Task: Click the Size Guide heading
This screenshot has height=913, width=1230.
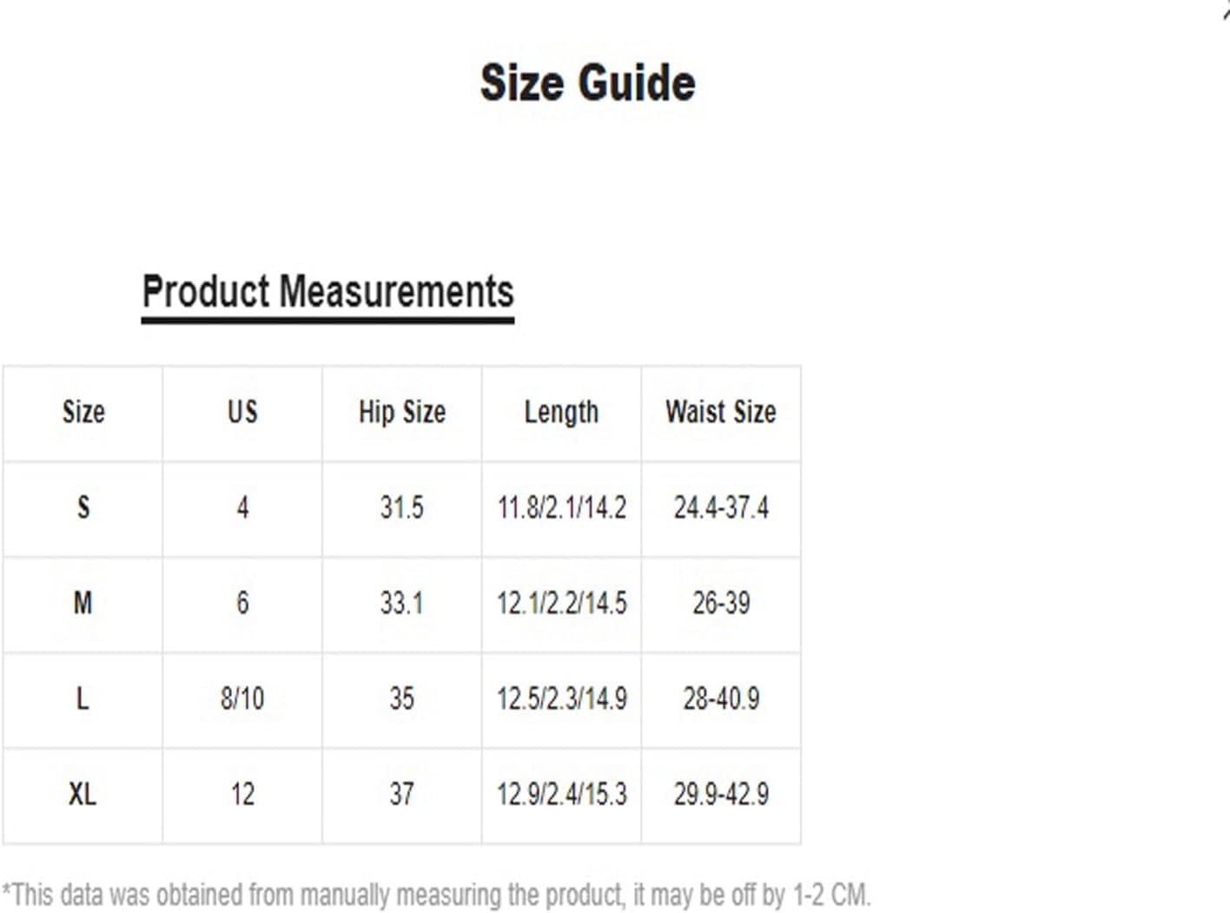Action: point(588,83)
